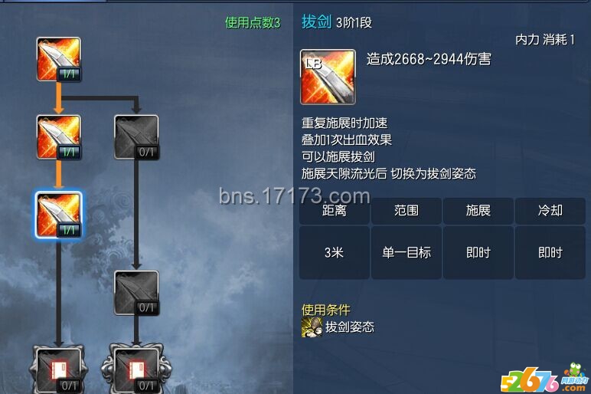The image size is (591, 394).
Task: Click the large LB skill icon in details
Action: click(x=328, y=77)
